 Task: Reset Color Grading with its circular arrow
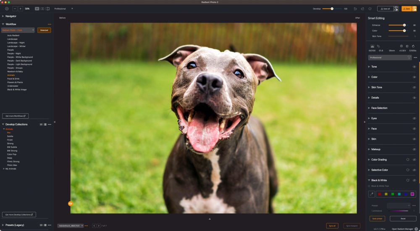point(408,160)
